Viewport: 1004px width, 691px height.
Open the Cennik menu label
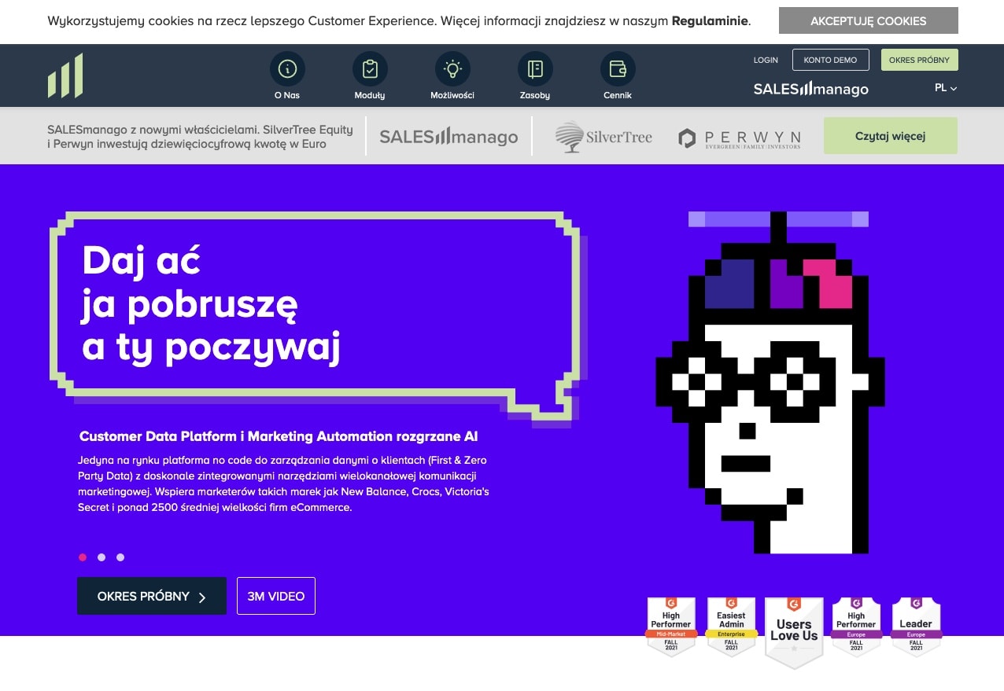pyautogui.click(x=618, y=95)
